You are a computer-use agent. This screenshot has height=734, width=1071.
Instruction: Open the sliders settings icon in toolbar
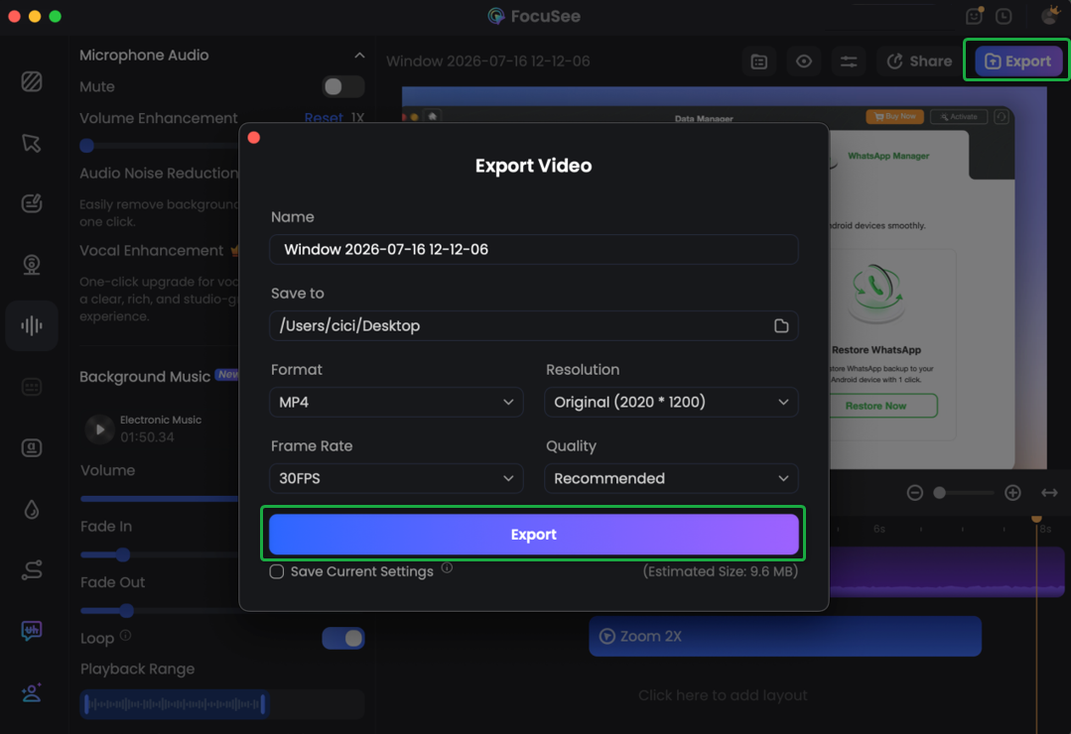point(849,61)
